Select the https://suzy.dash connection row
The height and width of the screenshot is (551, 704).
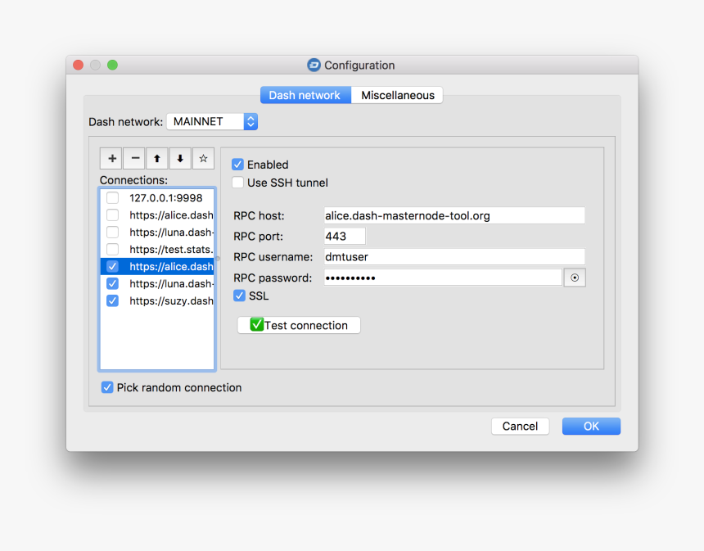click(157, 300)
